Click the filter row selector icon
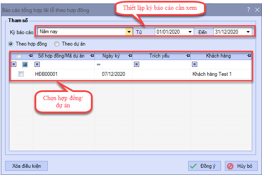The width and height of the screenshot is (262, 175). coord(14,64)
